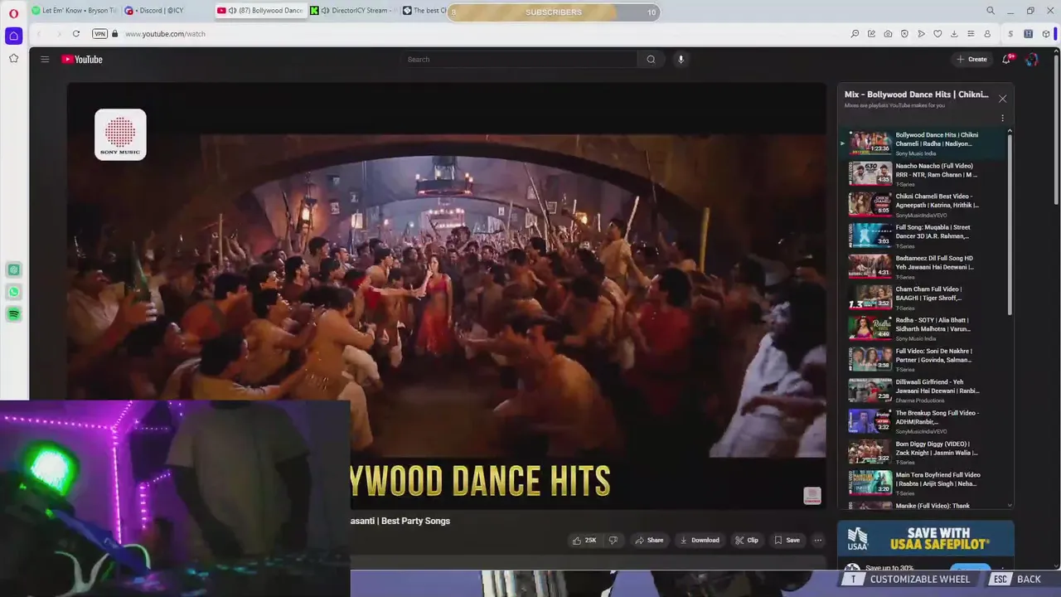Image resolution: width=1061 pixels, height=597 pixels.
Task: Open the ChatGPT sidebar icon
Action: point(13,269)
